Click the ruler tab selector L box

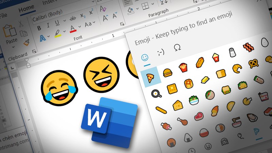pos(12,68)
